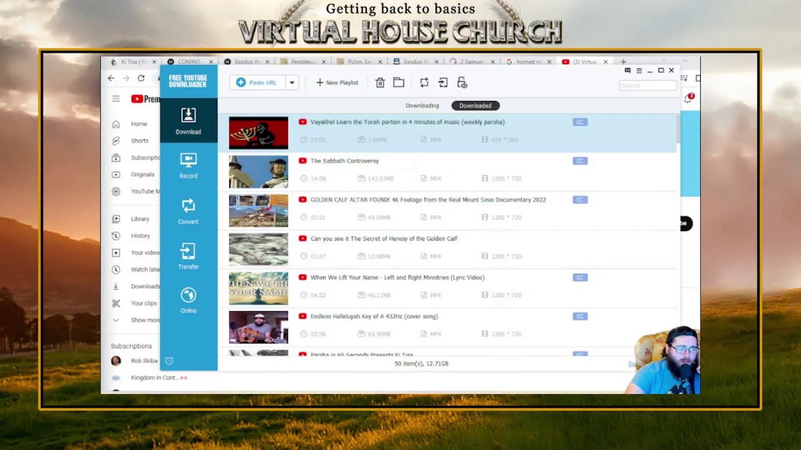Open the YouTube hamburger guide menu
The width and height of the screenshot is (801, 450).
coord(116,99)
